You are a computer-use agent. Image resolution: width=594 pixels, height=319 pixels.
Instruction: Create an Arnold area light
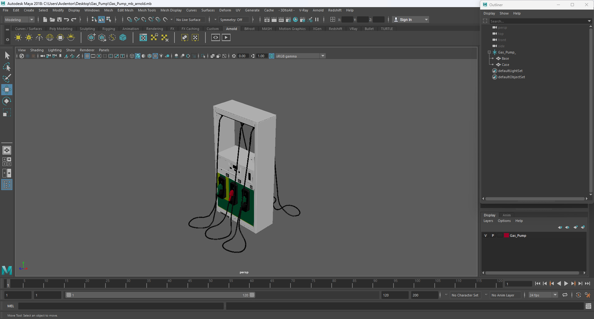pyautogui.click(x=18, y=38)
